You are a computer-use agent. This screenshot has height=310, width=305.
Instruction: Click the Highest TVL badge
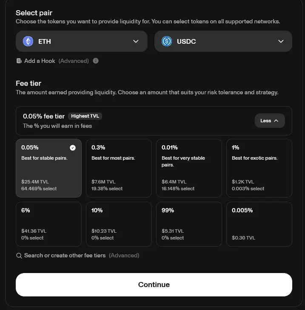pyautogui.click(x=85, y=116)
